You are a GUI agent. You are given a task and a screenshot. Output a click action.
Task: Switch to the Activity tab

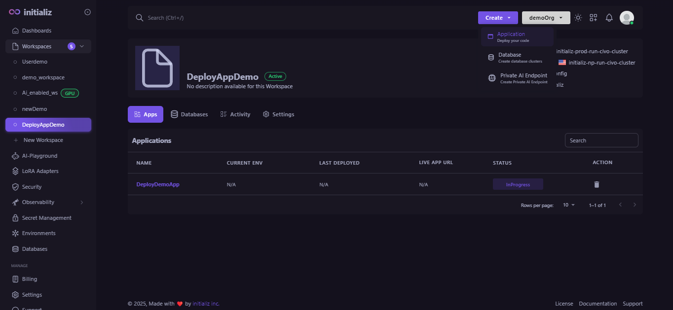coord(235,114)
